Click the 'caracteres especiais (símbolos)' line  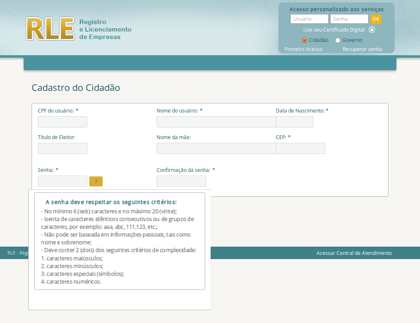(83, 274)
